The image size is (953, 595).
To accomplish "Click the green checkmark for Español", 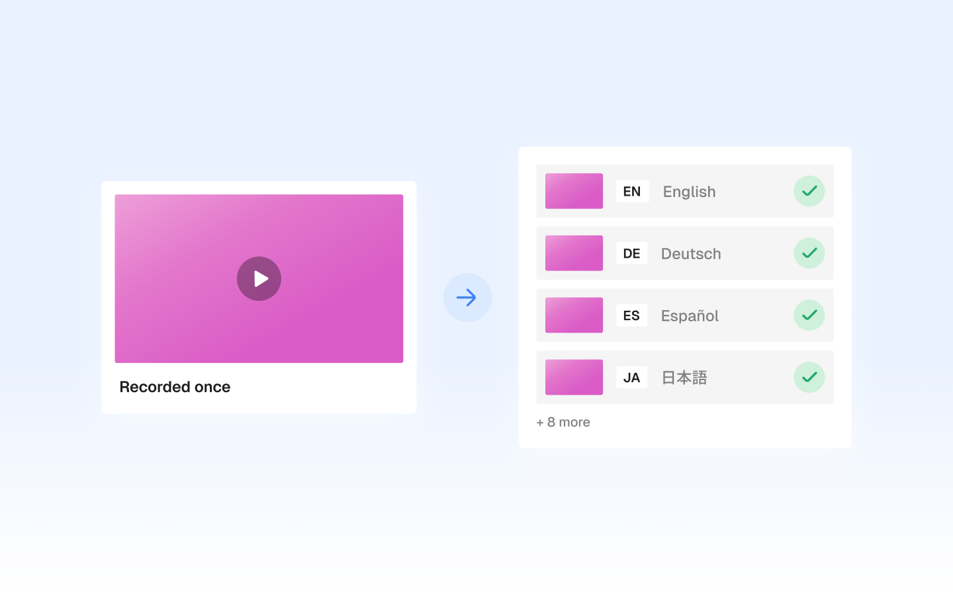I will pyautogui.click(x=809, y=315).
